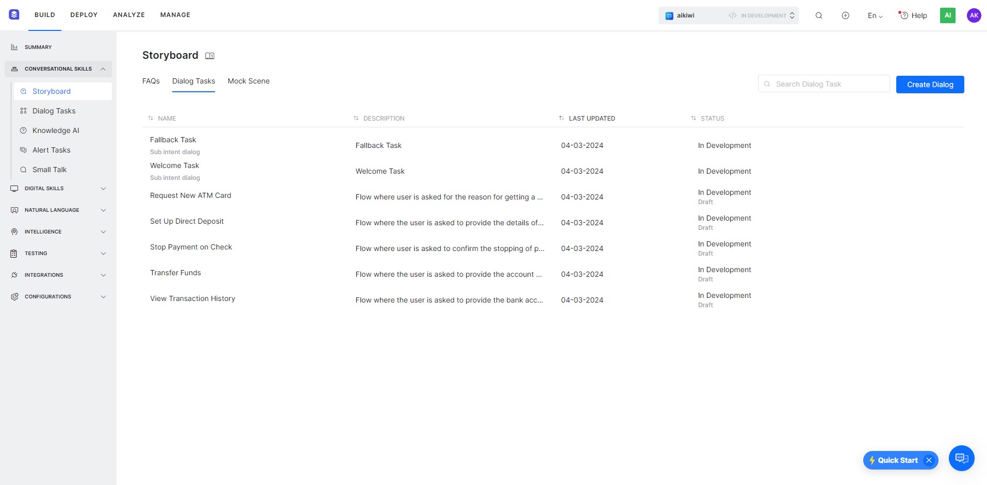
Task: Click the Digital Skills monitor icon
Action: [x=14, y=189]
